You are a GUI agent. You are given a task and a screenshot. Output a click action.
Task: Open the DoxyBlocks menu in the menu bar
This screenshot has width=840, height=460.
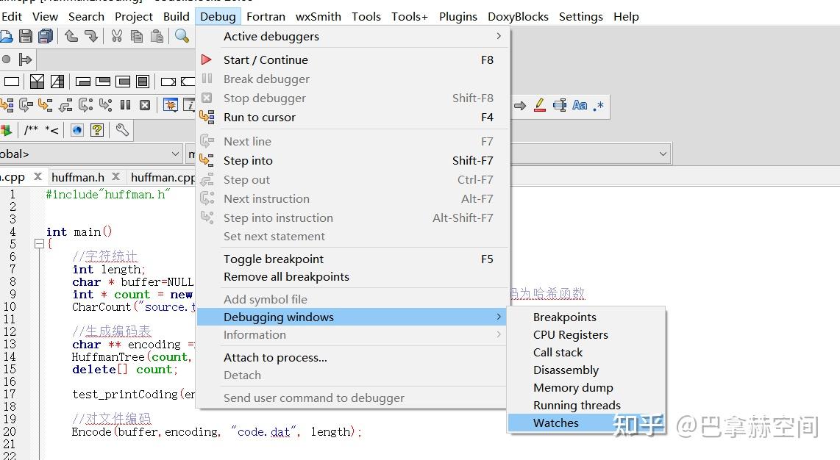[x=518, y=17]
